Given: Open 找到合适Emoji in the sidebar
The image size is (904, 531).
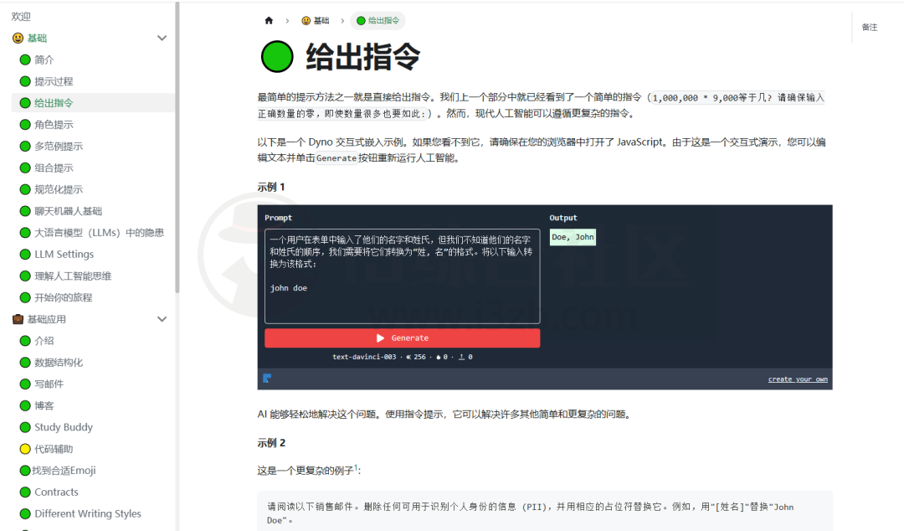Looking at the screenshot, I should [64, 471].
